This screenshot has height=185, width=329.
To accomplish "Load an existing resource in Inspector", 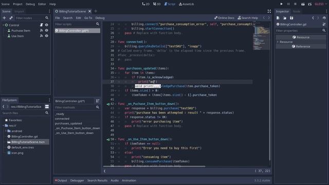I will click(x=285, y=18).
